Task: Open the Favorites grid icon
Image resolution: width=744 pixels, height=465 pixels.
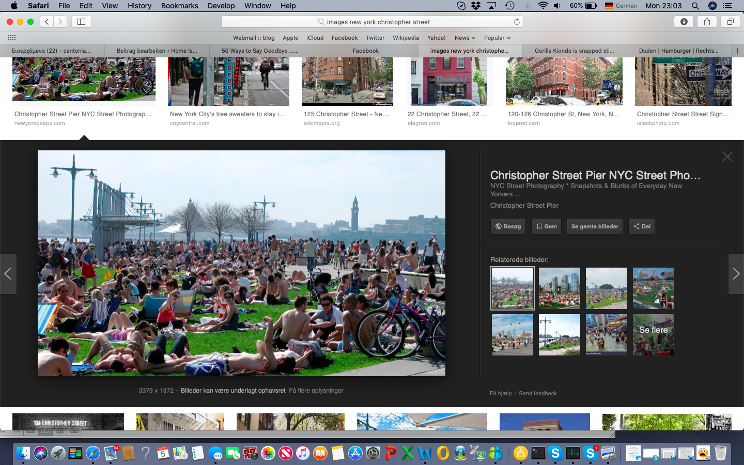Action: pos(12,38)
